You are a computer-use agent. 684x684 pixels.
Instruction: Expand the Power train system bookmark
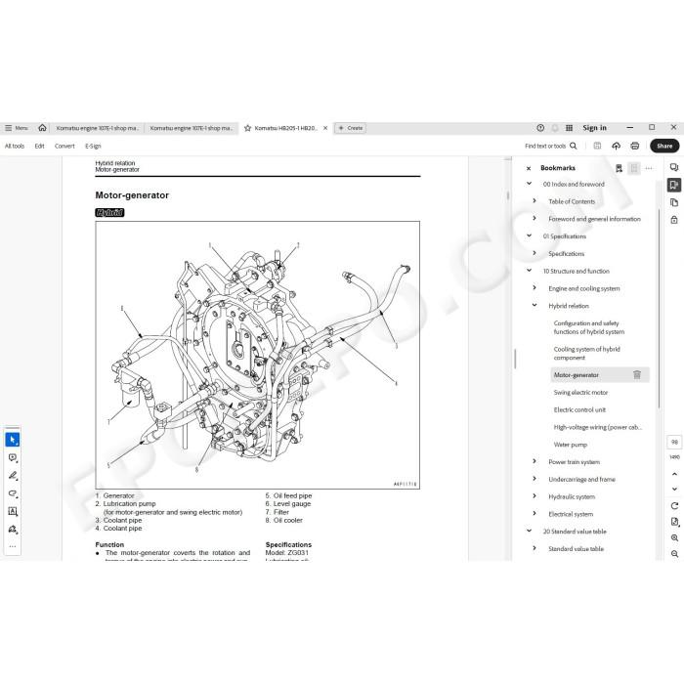(x=534, y=461)
